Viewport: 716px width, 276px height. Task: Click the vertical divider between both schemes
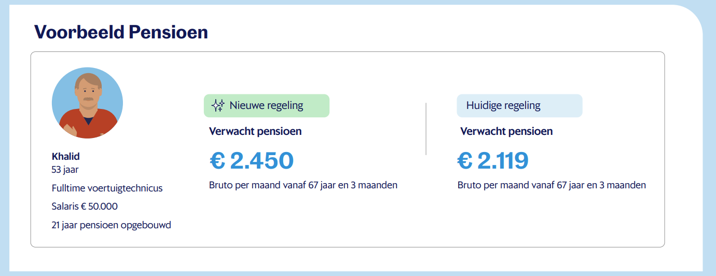(426, 129)
